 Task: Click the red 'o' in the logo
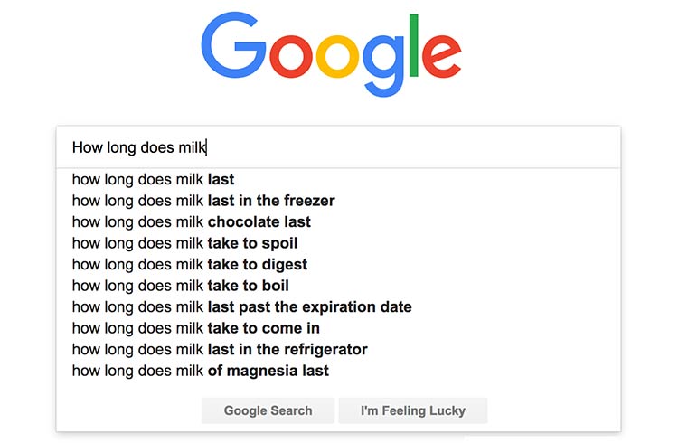point(291,57)
